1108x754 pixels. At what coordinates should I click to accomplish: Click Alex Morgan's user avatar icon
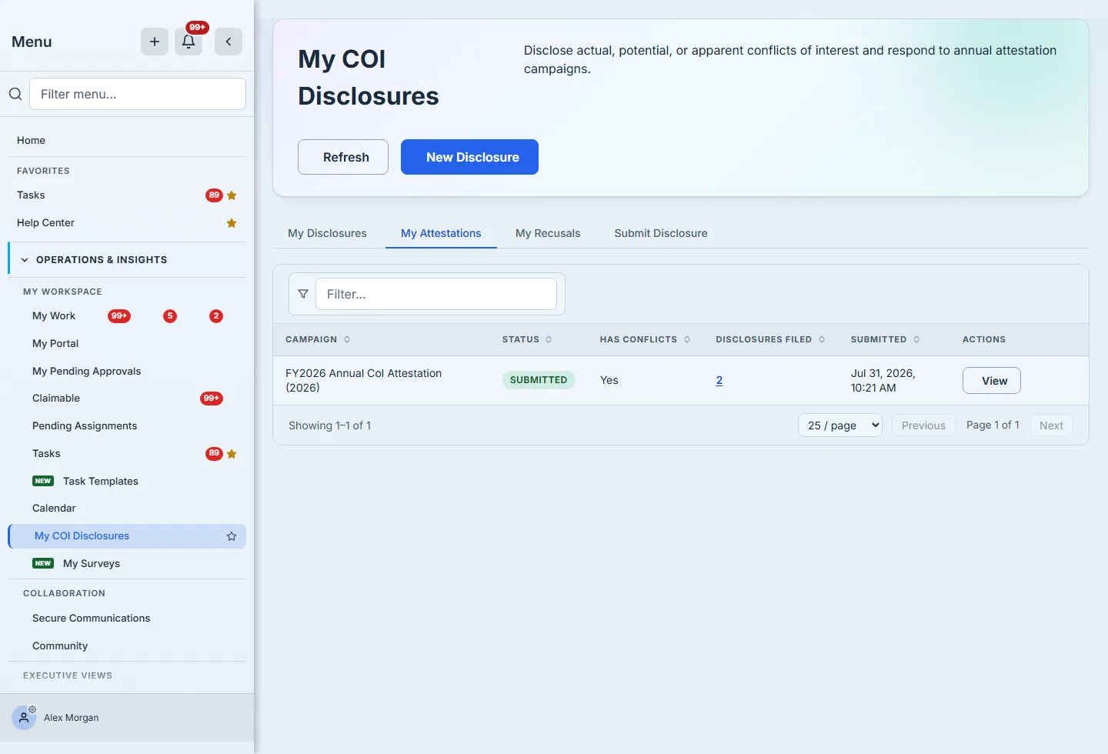[x=24, y=717]
